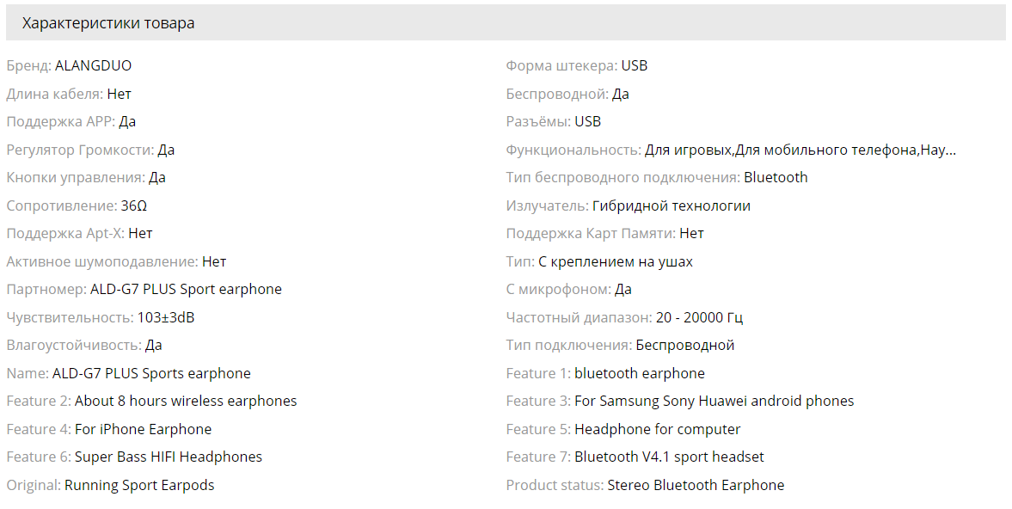Click frequency range 20 - 20000 Гц
This screenshot has width=1012, height=509.
[699, 317]
